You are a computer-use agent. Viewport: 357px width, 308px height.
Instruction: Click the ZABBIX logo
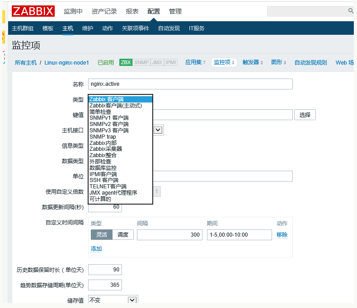tap(33, 11)
